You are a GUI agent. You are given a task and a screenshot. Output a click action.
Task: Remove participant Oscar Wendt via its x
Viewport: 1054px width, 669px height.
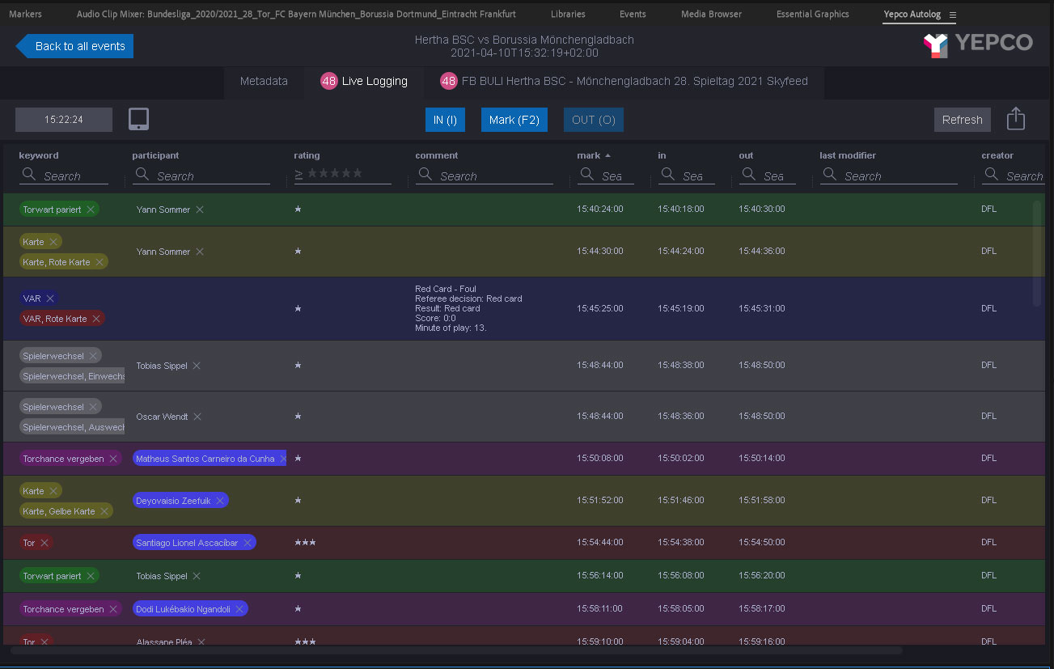pyautogui.click(x=197, y=417)
